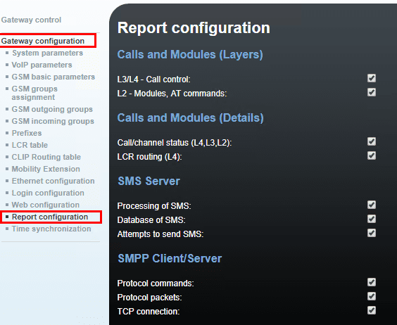Toggle Processing of SMS checkbox
The height and width of the screenshot is (325, 397).
(372, 205)
